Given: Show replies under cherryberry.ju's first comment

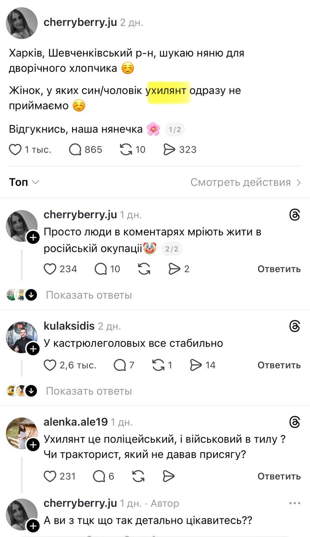Looking at the screenshot, I should tap(89, 295).
